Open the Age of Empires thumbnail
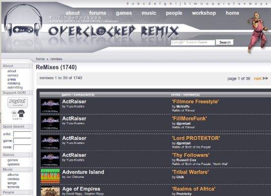The width and height of the screenshot is (271, 196). [x=50, y=191]
